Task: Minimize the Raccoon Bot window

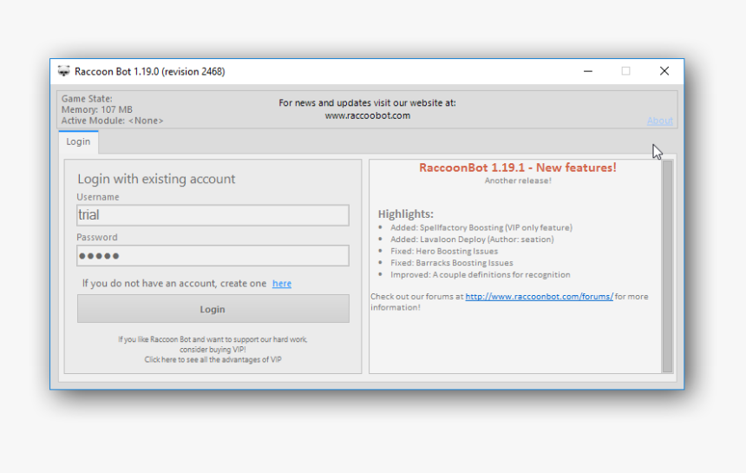Action: (x=588, y=71)
